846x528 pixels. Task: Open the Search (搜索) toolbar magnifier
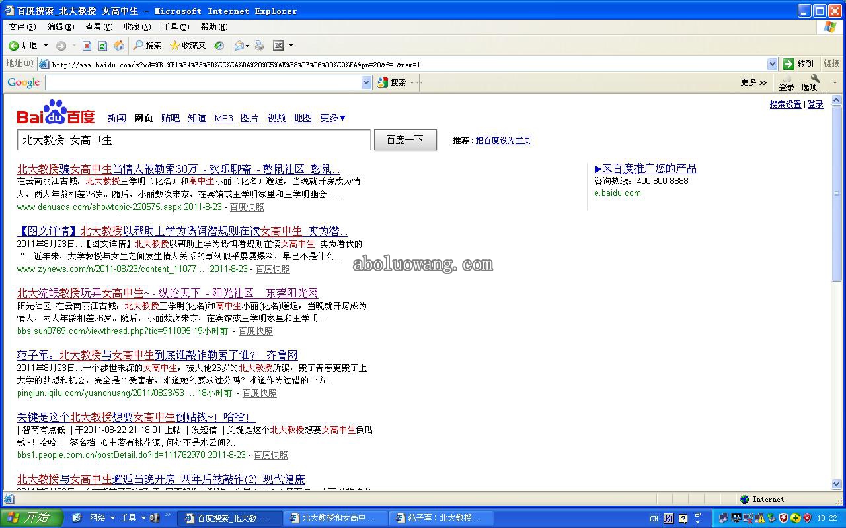tap(138, 46)
